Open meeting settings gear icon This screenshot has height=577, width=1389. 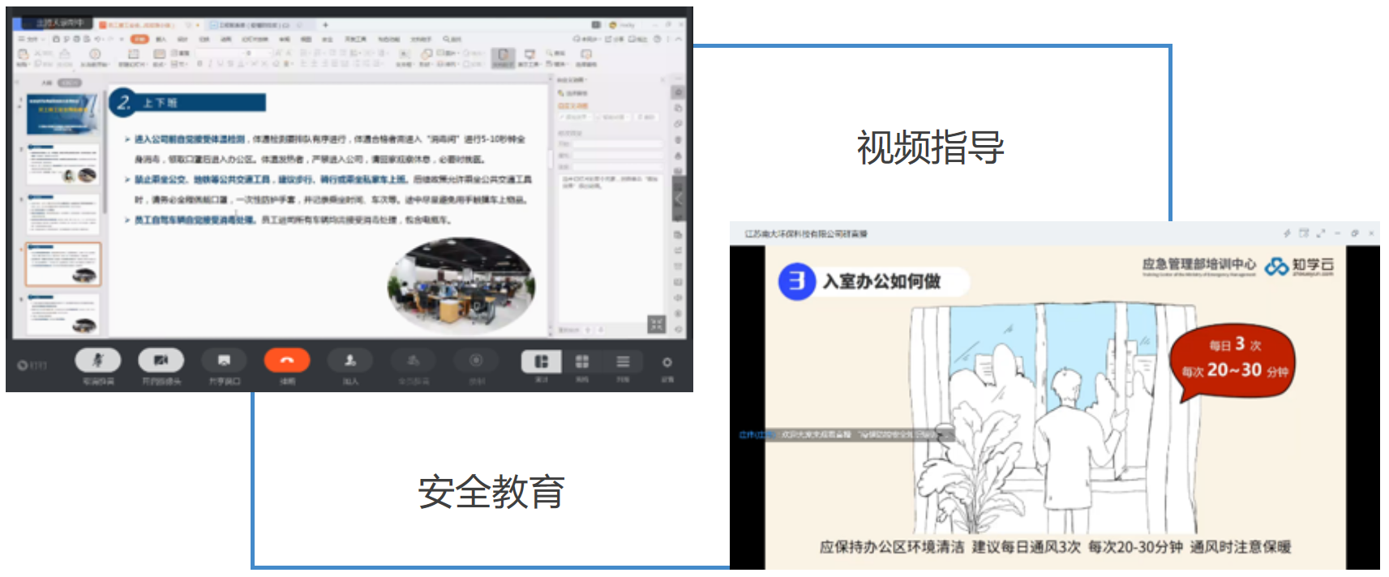(x=667, y=362)
